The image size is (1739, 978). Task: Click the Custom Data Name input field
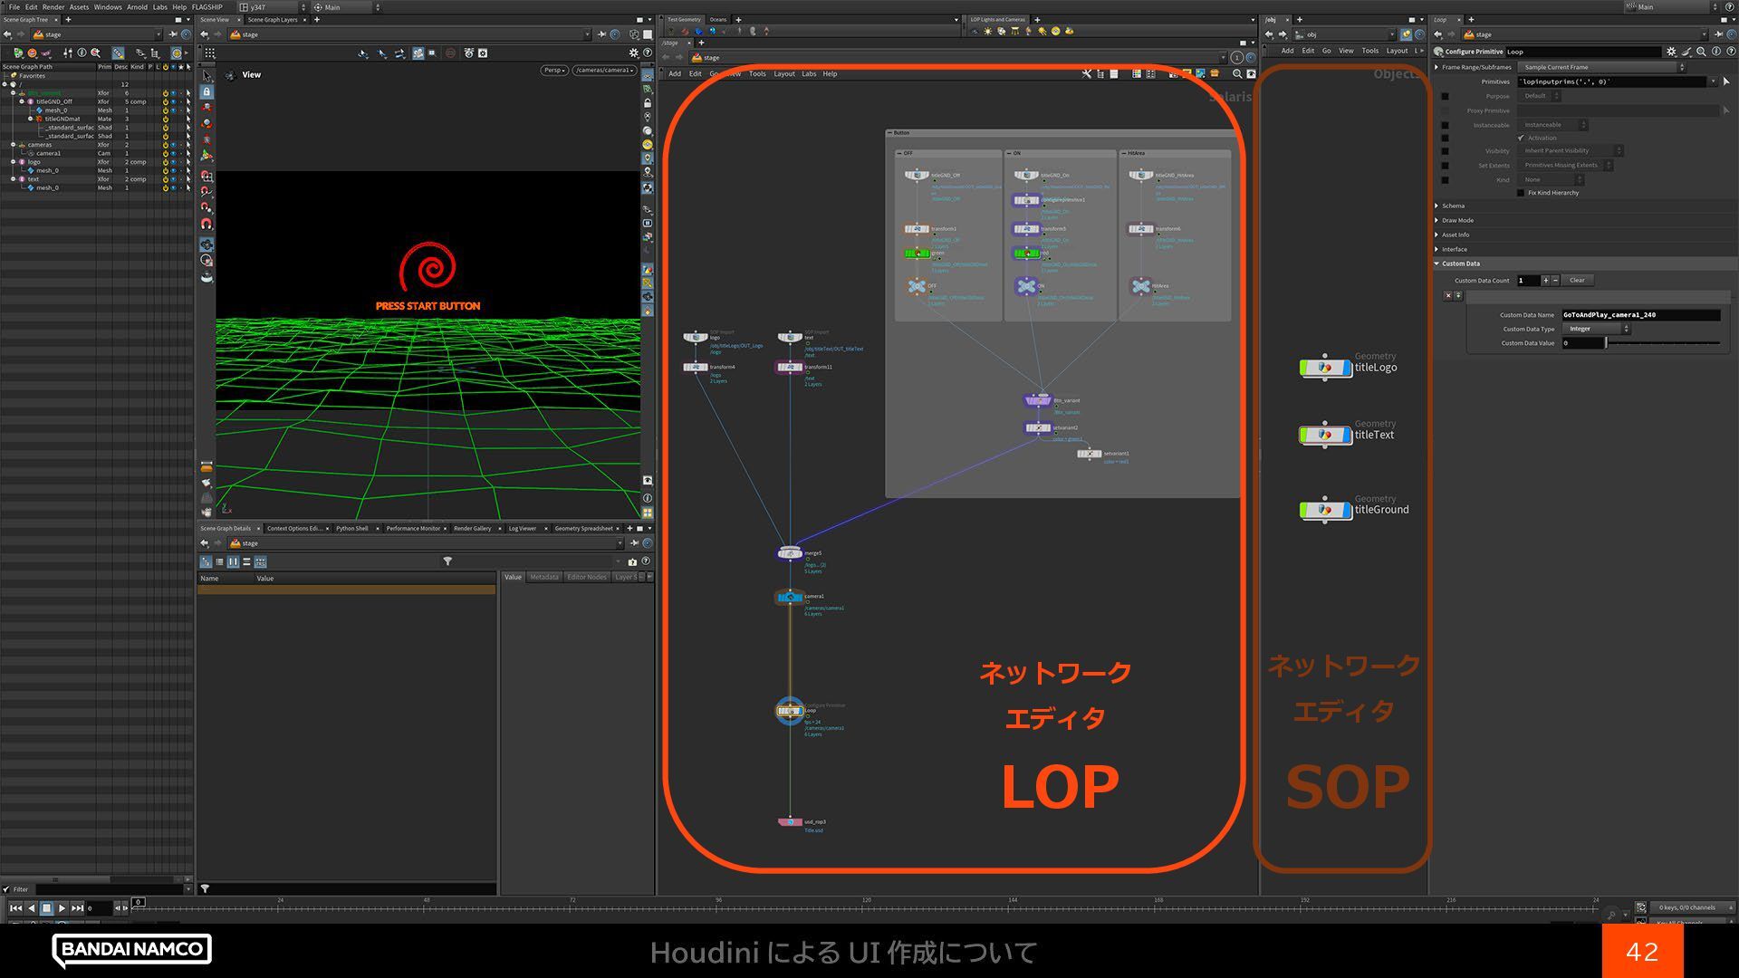1639,314
